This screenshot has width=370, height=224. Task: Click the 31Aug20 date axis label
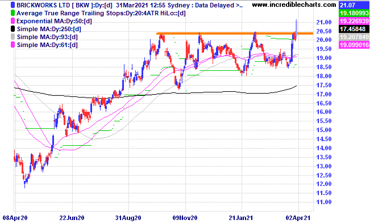[x=128, y=218]
